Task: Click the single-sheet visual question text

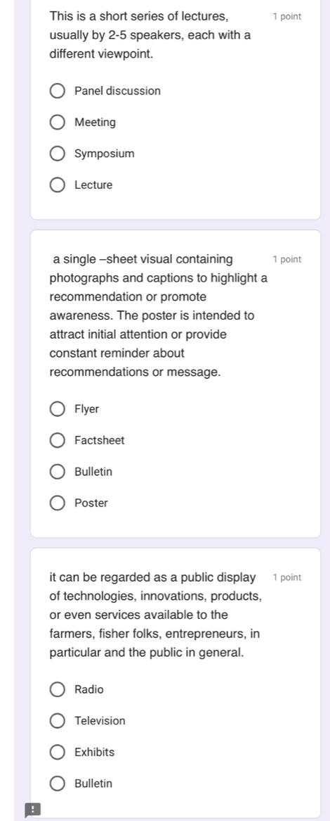Action: coord(158,315)
